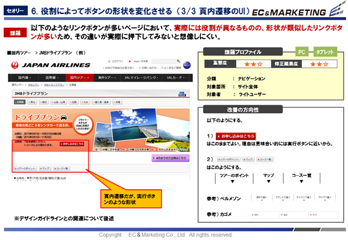Click the 参考）カゴメ label
This screenshot has height=240, width=348.
(219, 214)
